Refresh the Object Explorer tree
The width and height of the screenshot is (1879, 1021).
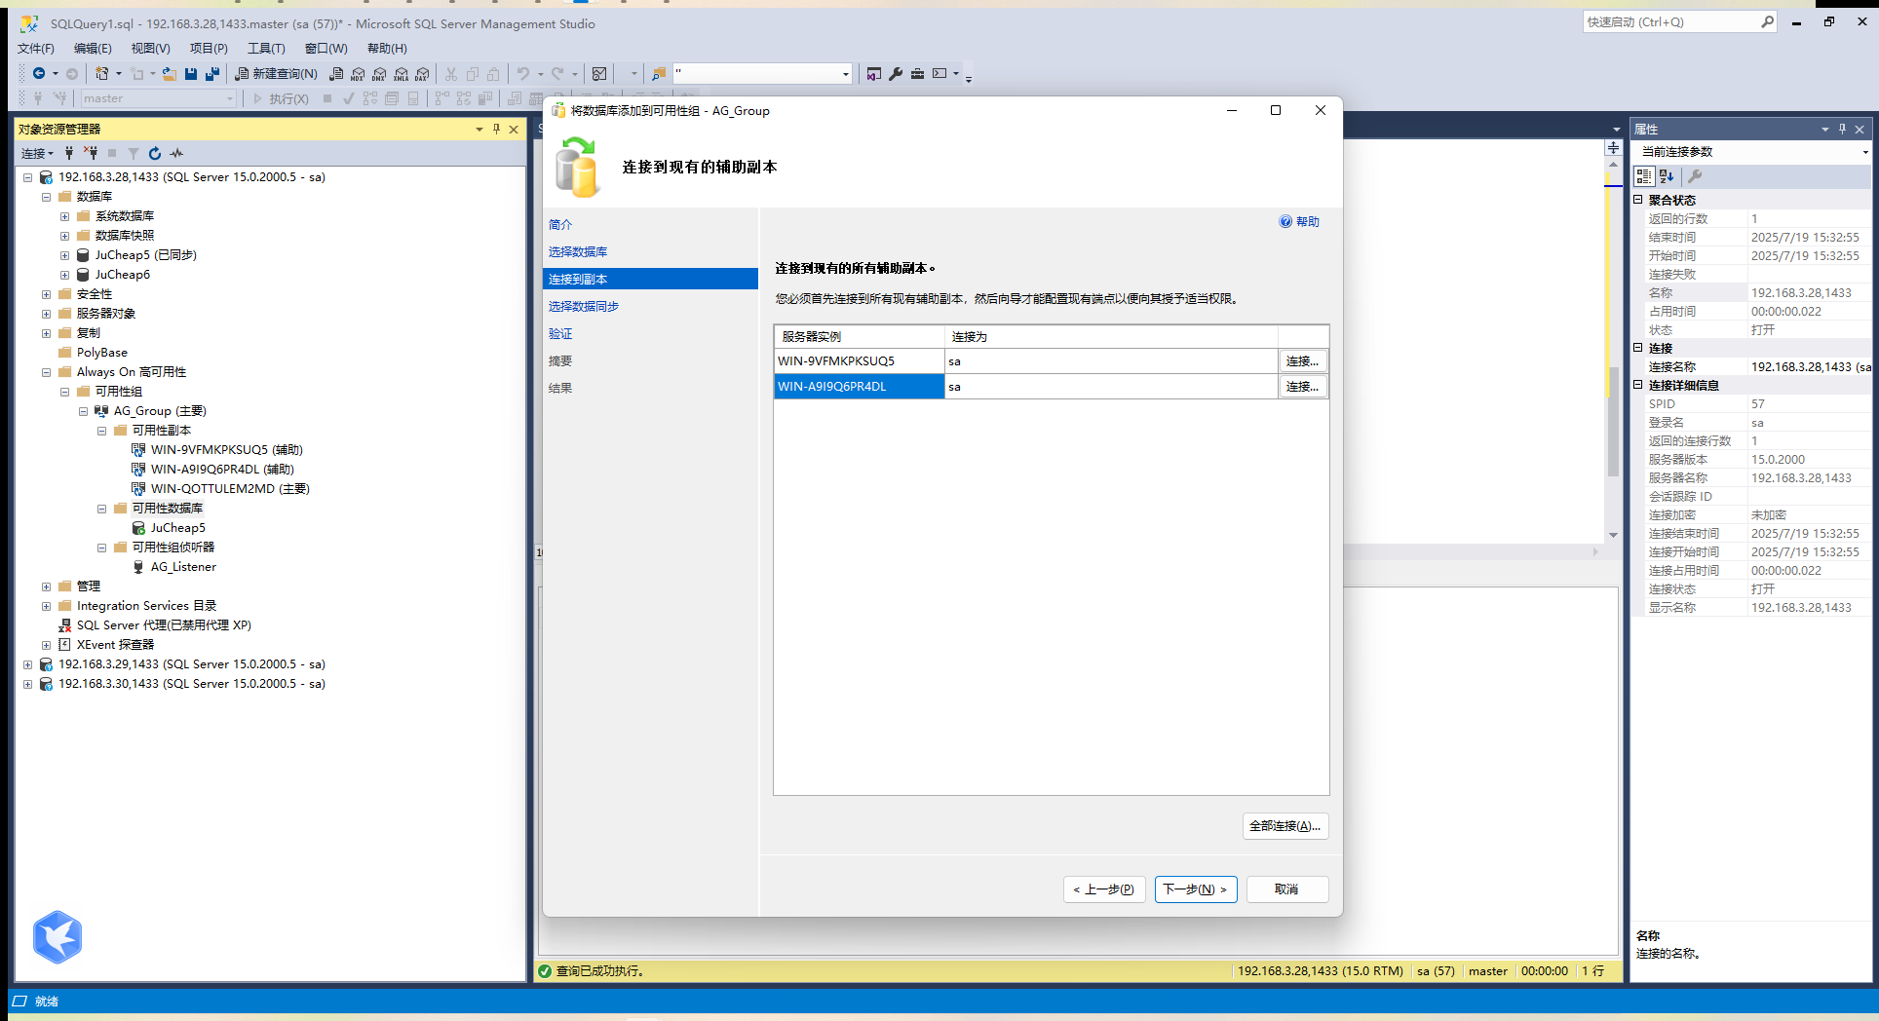[x=155, y=153]
